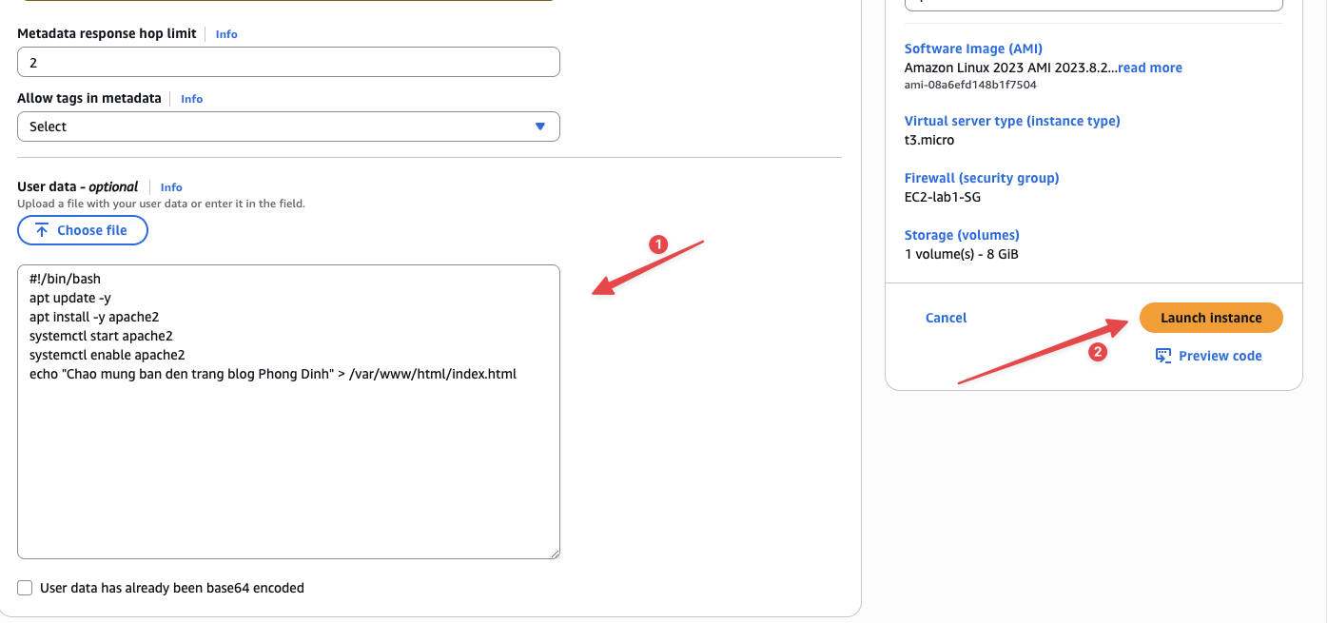
Task: Click the 1 volume(s) - 8 GiB text
Action: click(962, 254)
